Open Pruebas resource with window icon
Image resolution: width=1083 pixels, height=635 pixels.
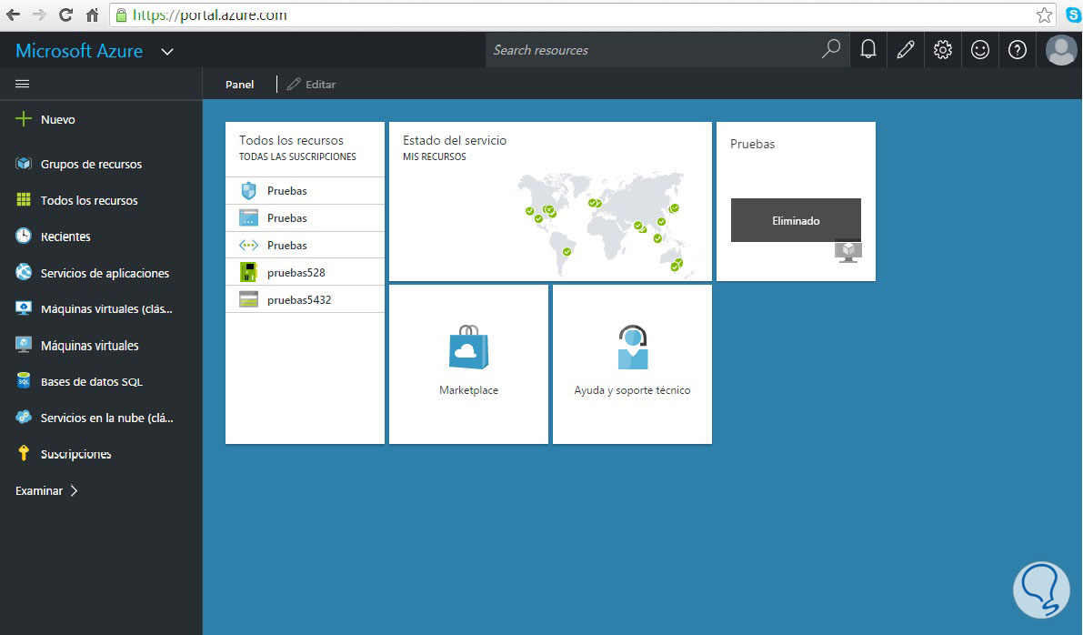305,217
